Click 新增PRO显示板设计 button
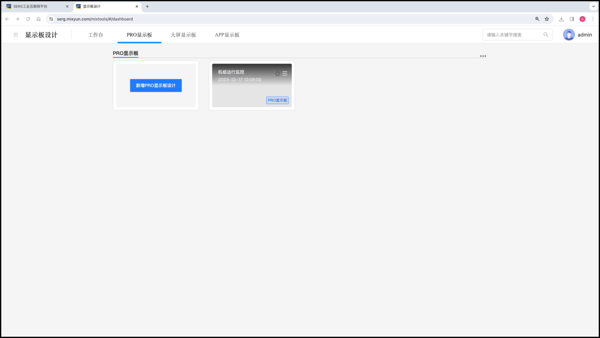The width and height of the screenshot is (600, 338). 156,86
